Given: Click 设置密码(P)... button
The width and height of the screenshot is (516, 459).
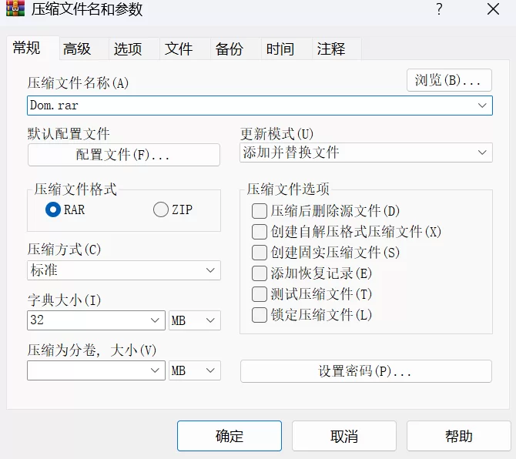Looking at the screenshot, I should (366, 371).
